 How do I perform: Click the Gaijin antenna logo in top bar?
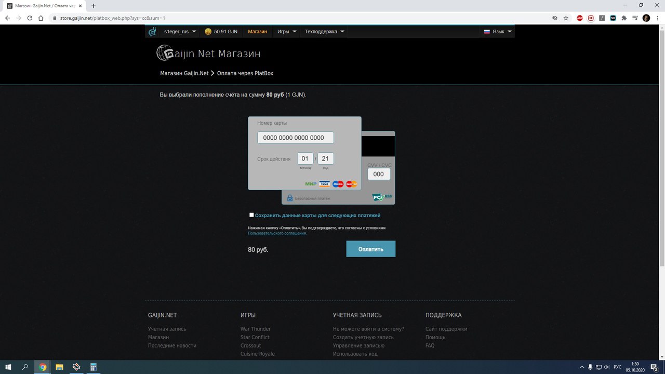click(x=152, y=32)
